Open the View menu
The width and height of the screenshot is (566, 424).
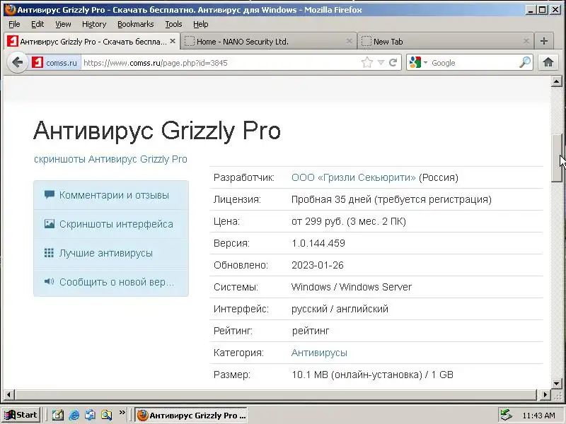63,24
